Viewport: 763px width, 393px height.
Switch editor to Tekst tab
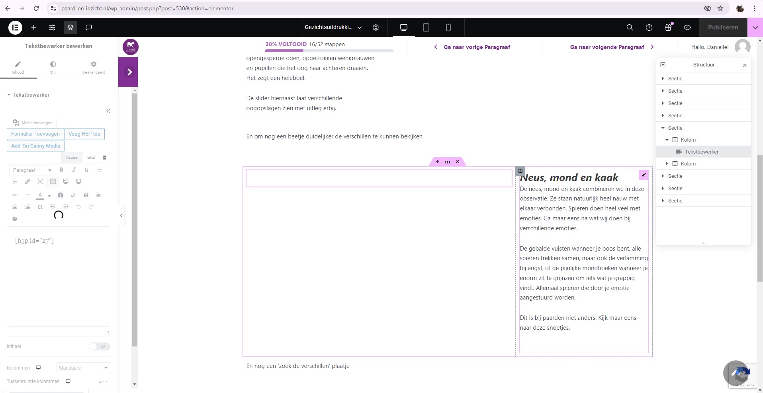[x=91, y=158]
